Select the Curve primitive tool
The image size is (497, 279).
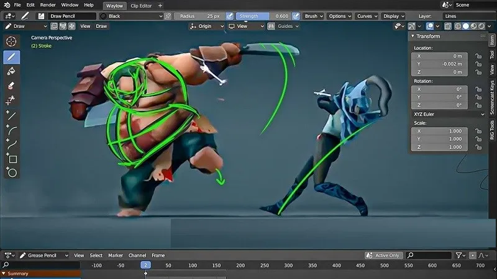11,144
